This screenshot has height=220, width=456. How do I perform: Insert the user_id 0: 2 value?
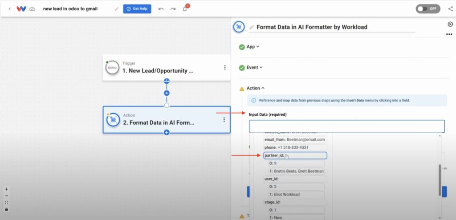pos(296,187)
